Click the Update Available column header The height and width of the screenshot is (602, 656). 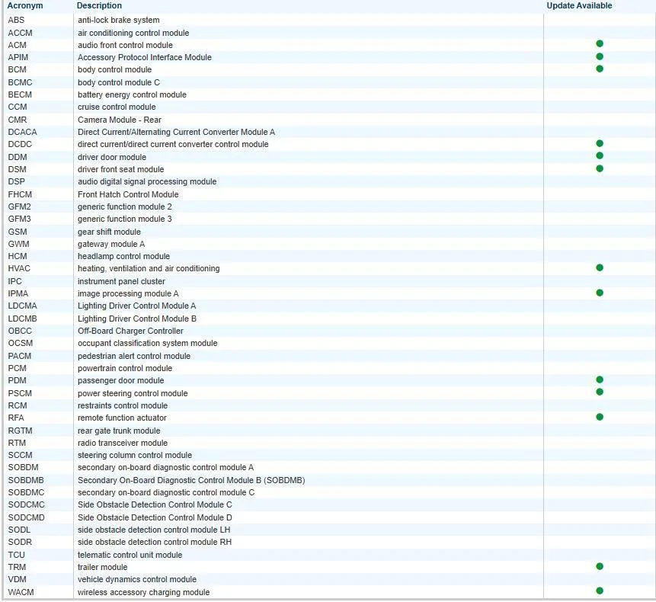pos(579,6)
